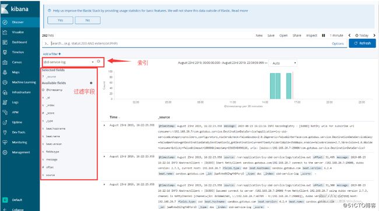The width and height of the screenshot is (379, 211).
Task: Select the offset field
Action: (x=50, y=167)
